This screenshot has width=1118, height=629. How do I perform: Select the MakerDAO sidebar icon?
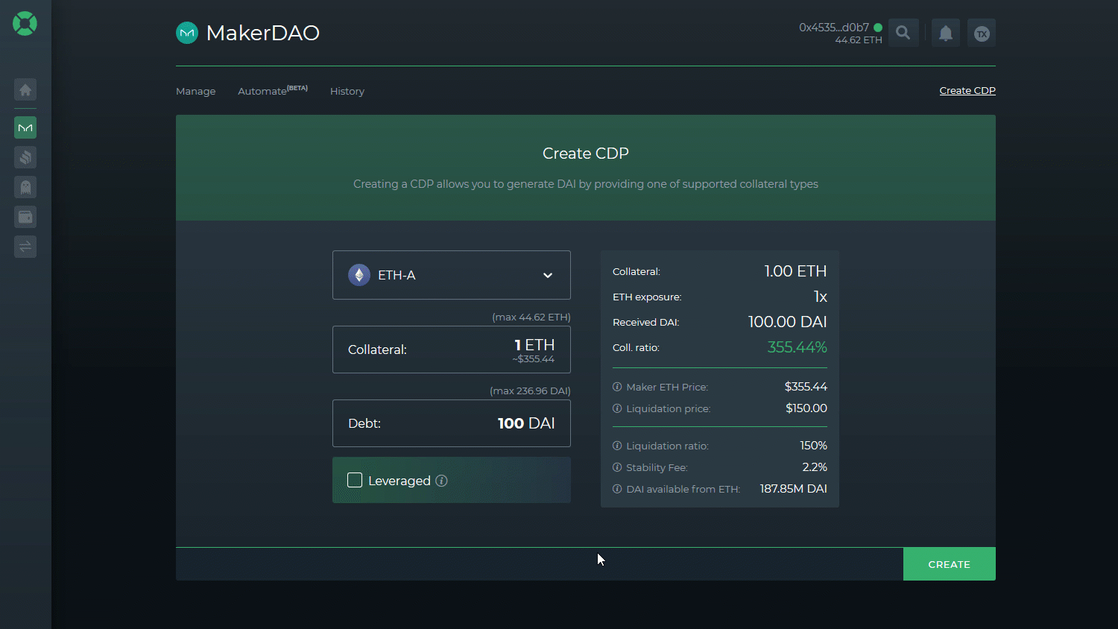25,127
